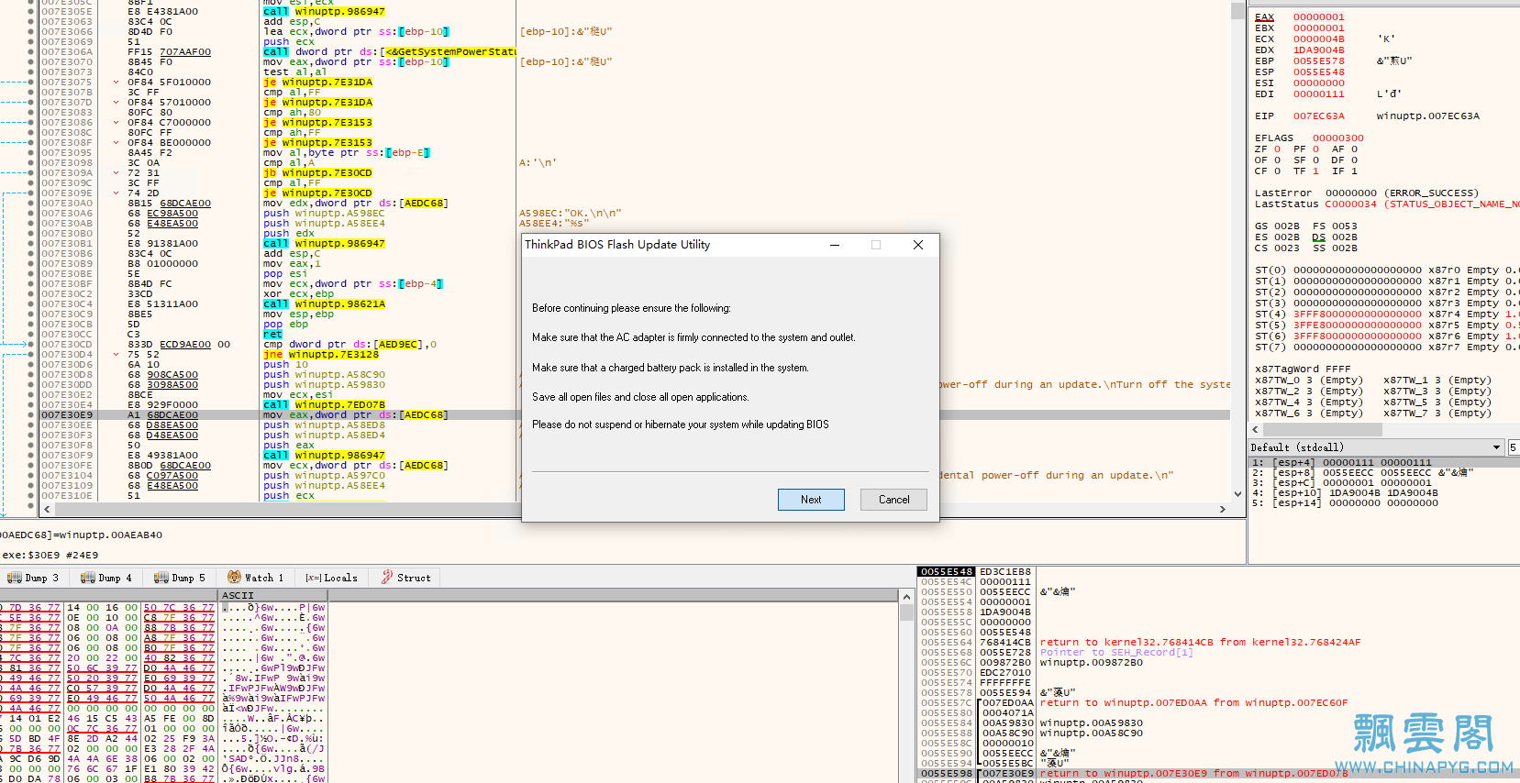Toggle breakpoint bullet at address 007E3104
This screenshot has height=783, width=1520.
(31, 476)
